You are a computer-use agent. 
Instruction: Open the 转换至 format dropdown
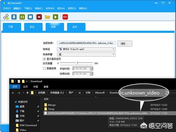(x=86, y=49)
